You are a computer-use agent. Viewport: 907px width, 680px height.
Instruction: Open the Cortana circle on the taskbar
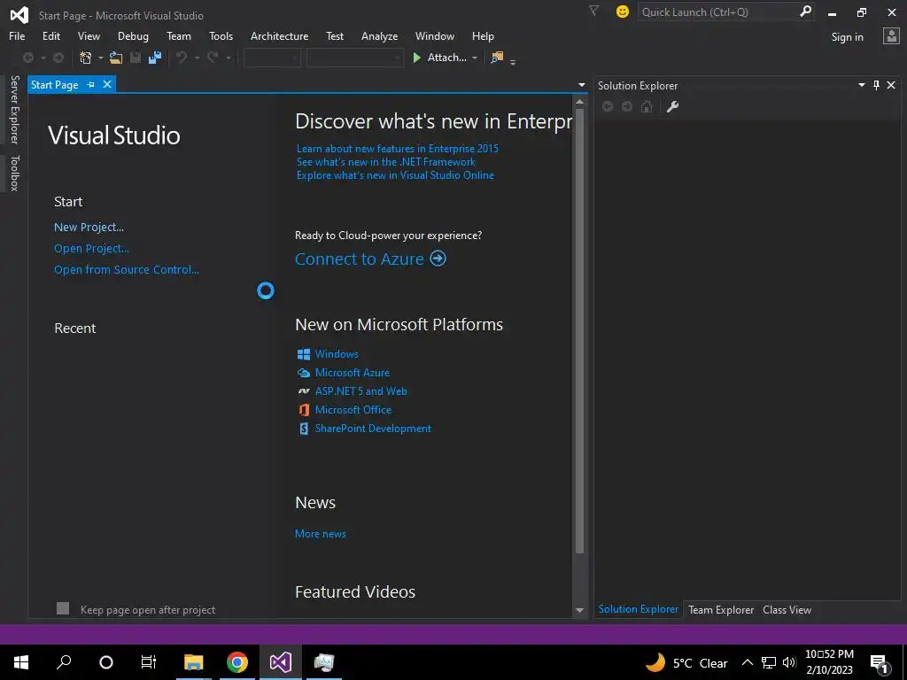point(106,662)
